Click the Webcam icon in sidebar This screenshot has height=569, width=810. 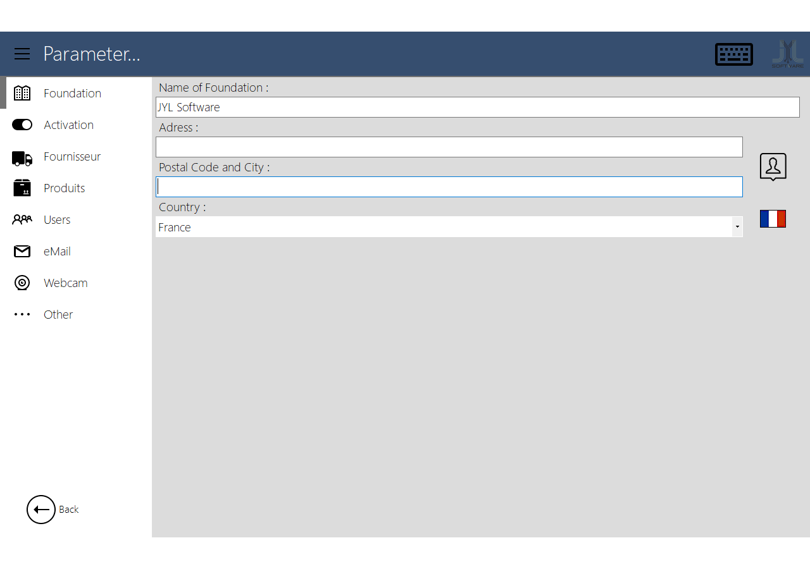click(x=22, y=283)
